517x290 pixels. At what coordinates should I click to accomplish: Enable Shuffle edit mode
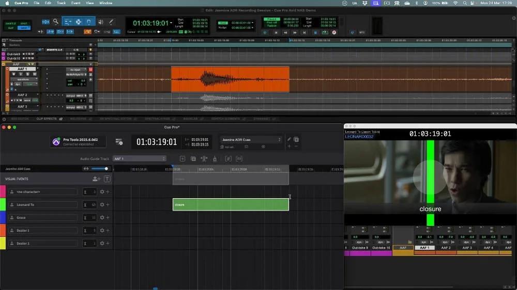point(10,24)
